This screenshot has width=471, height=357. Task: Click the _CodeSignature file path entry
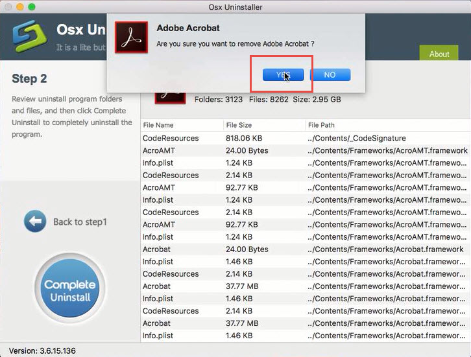(356, 138)
